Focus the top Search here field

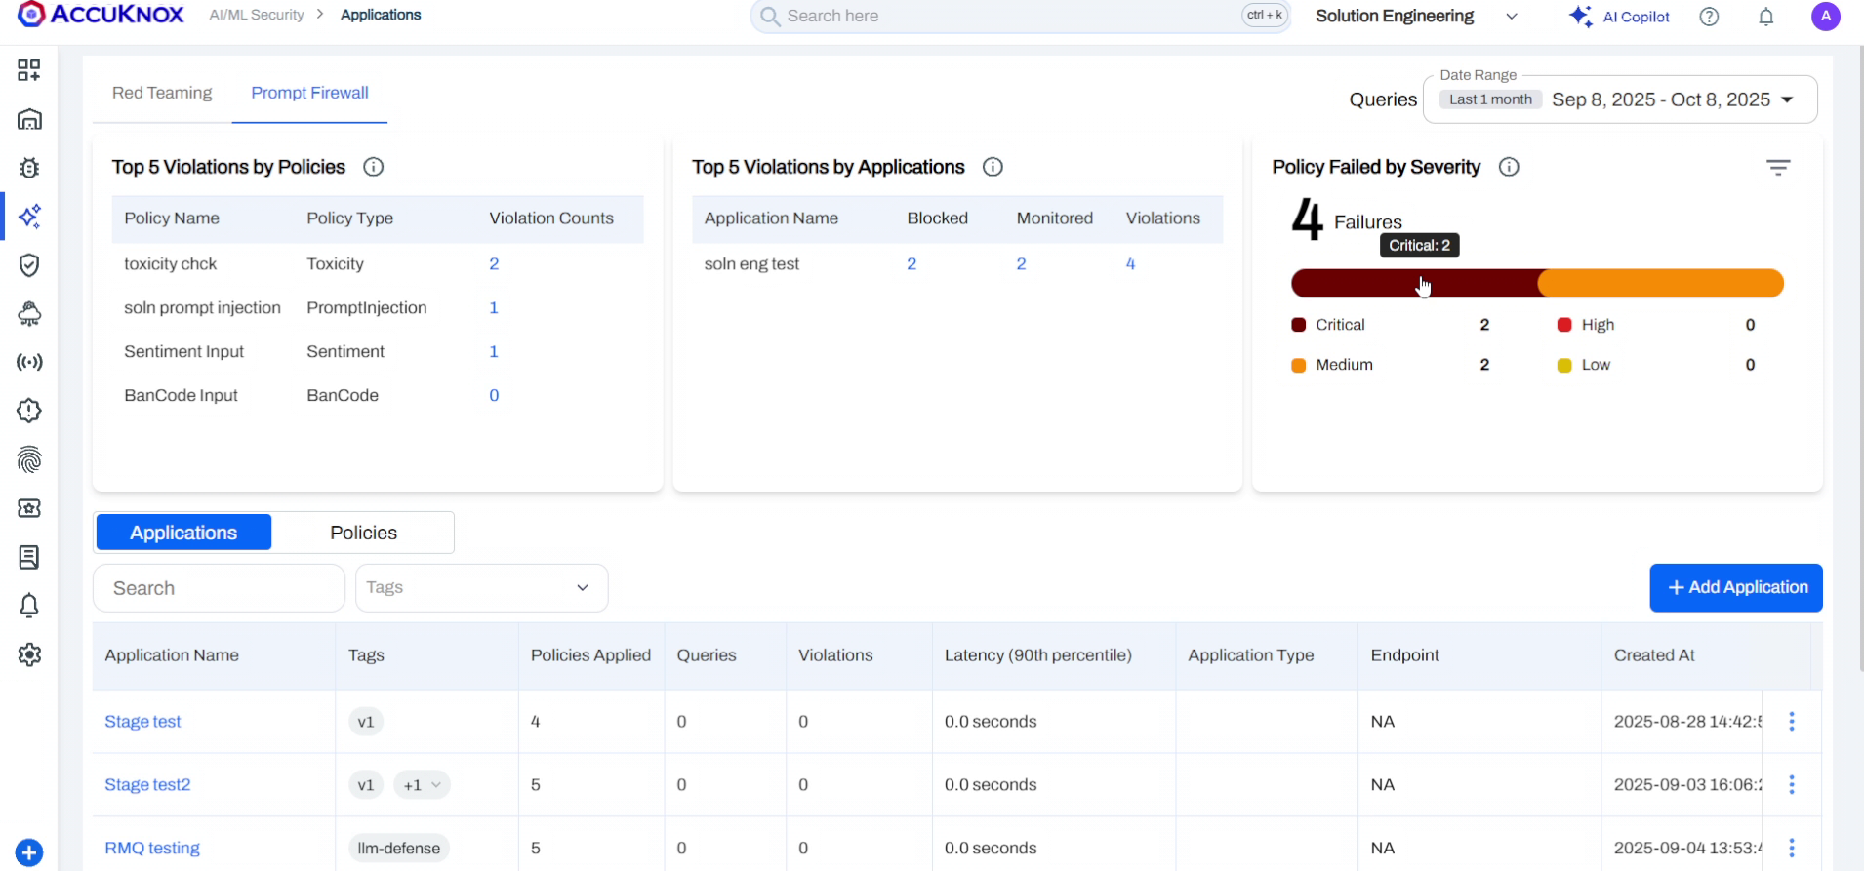tap(1020, 16)
